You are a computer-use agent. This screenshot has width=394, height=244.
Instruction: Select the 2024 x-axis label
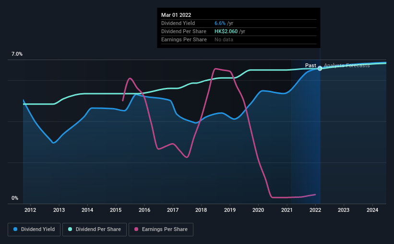coord(372,210)
